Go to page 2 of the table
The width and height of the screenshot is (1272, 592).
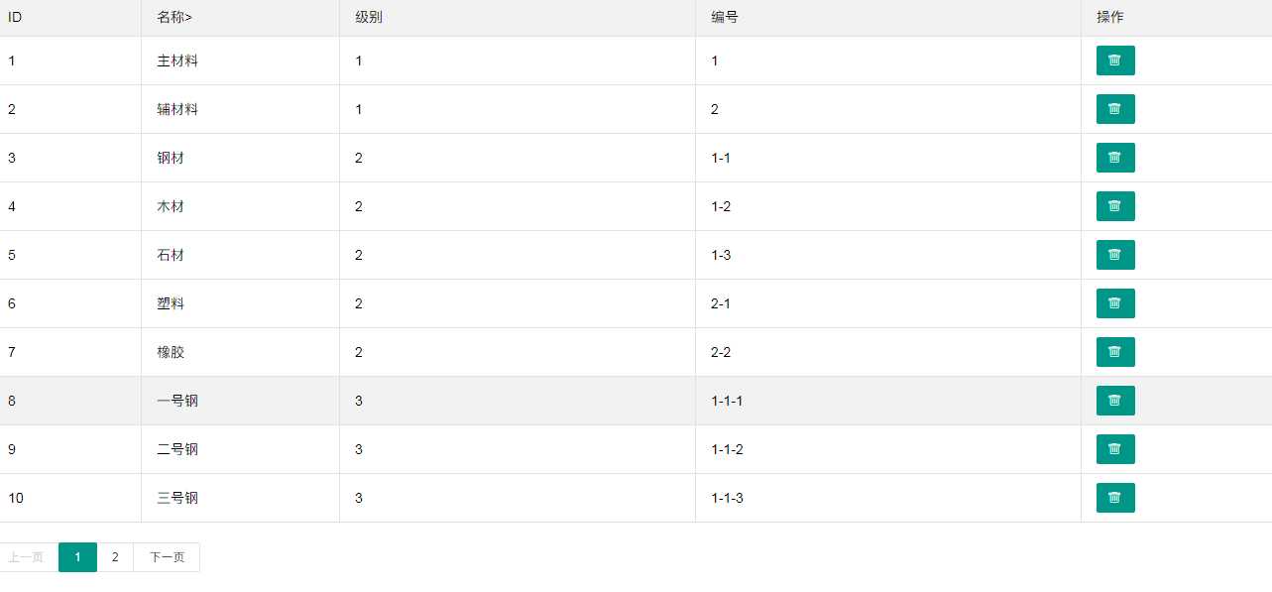pyautogui.click(x=115, y=557)
